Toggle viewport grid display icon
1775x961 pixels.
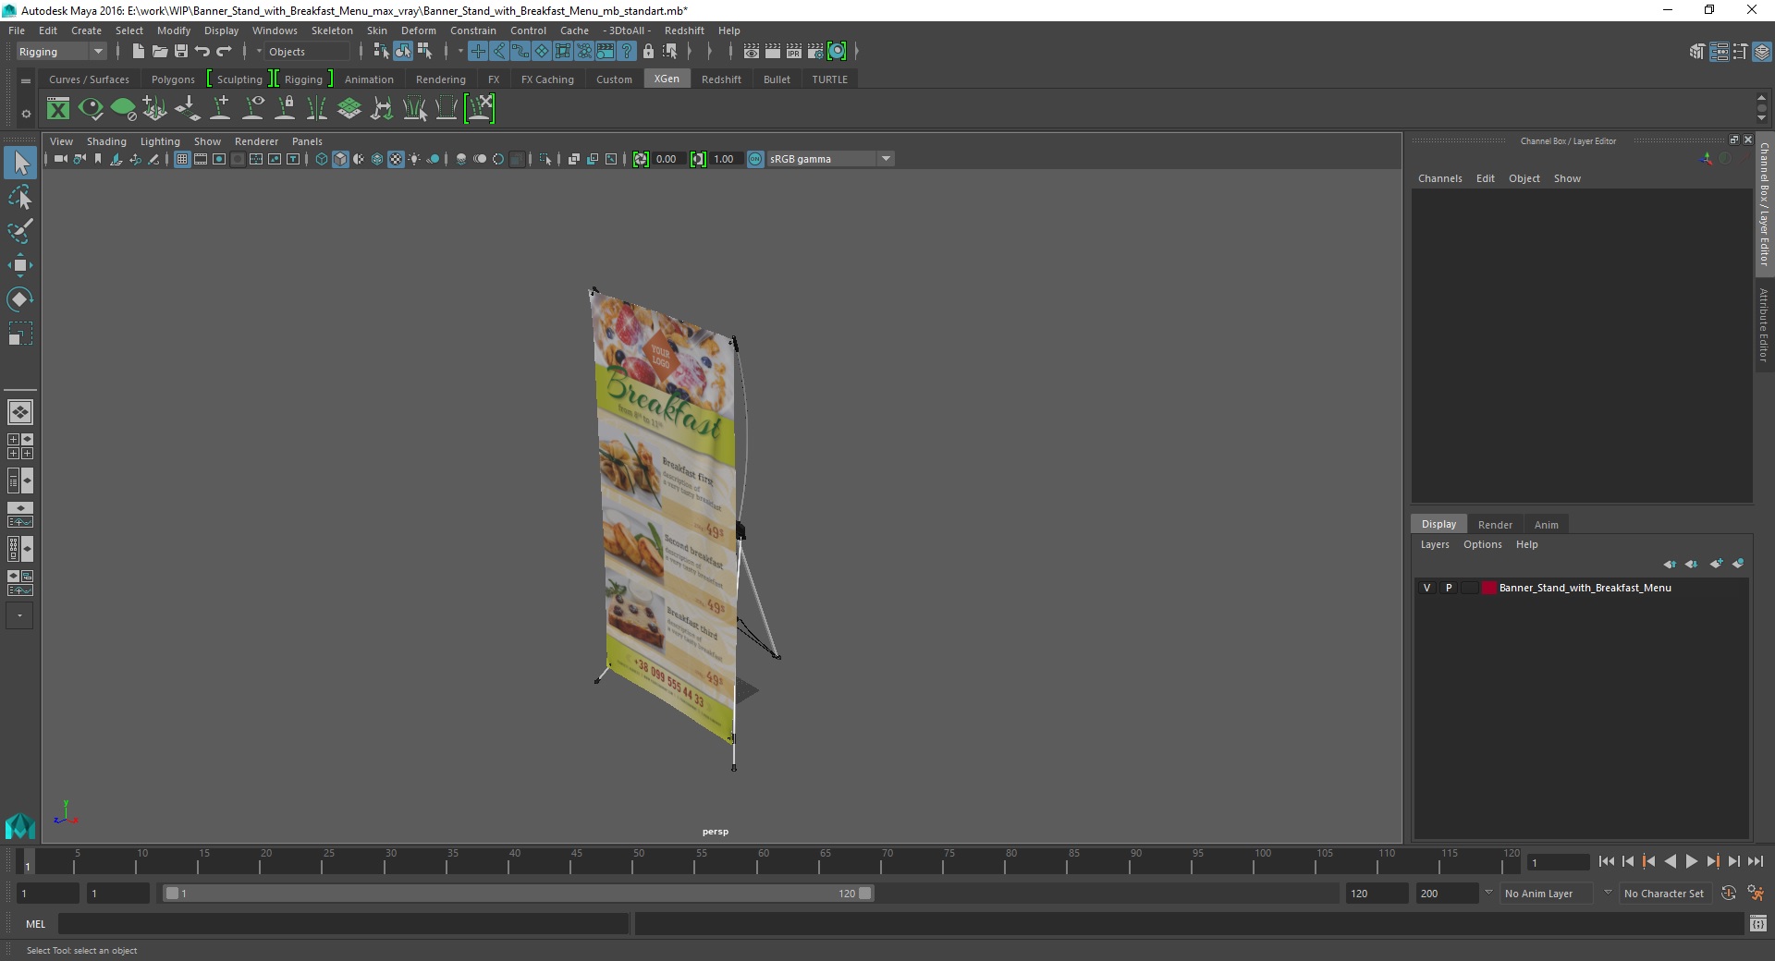pos(182,159)
